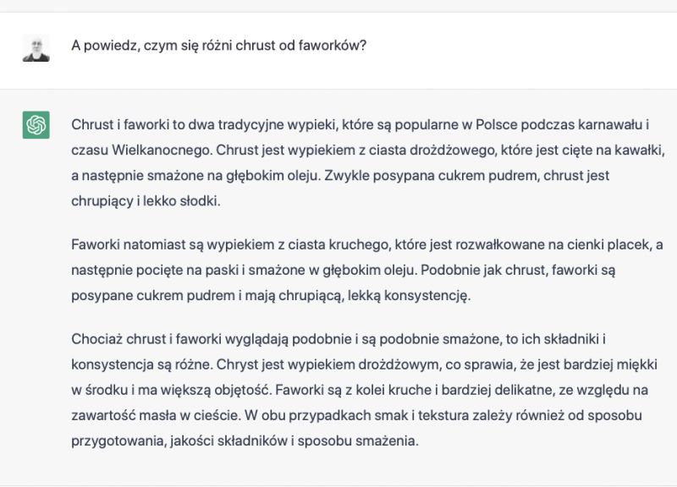
Task: Click the word "Polsce" in the first line
Action: click(496, 124)
